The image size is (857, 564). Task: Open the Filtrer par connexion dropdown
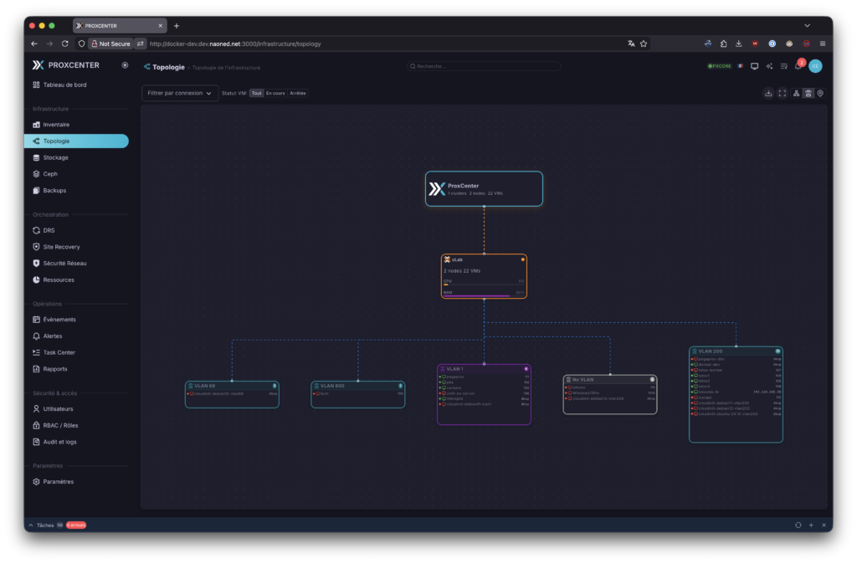180,94
